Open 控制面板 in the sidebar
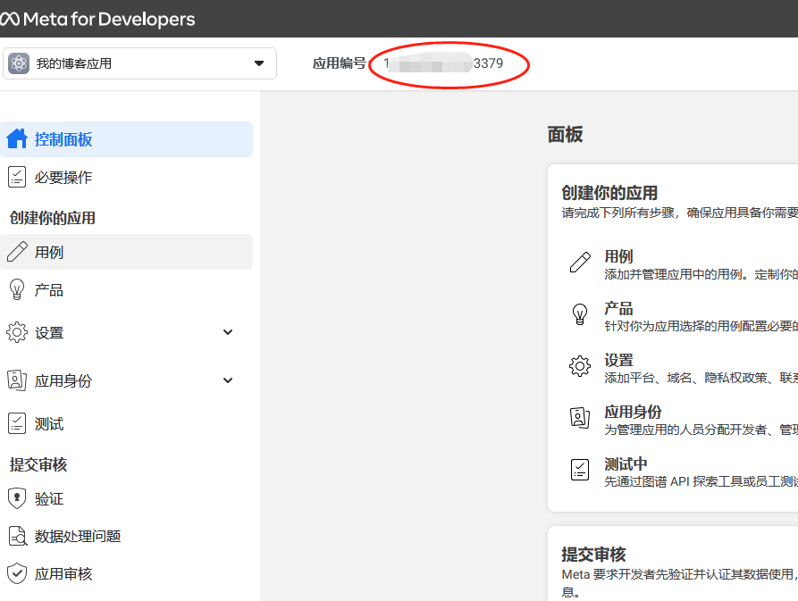This screenshot has width=798, height=601. 126,139
